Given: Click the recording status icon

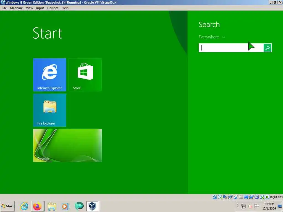Looking at the screenshot, I should tap(251, 197).
